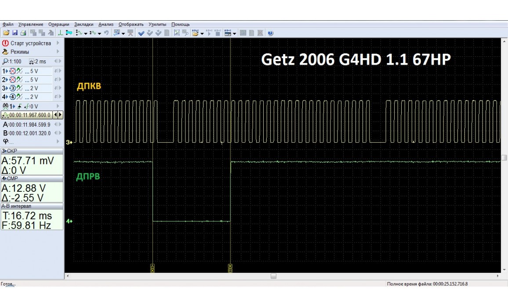Open dropdown arrow next to the waveform toolbar icon

click(x=85, y=33)
